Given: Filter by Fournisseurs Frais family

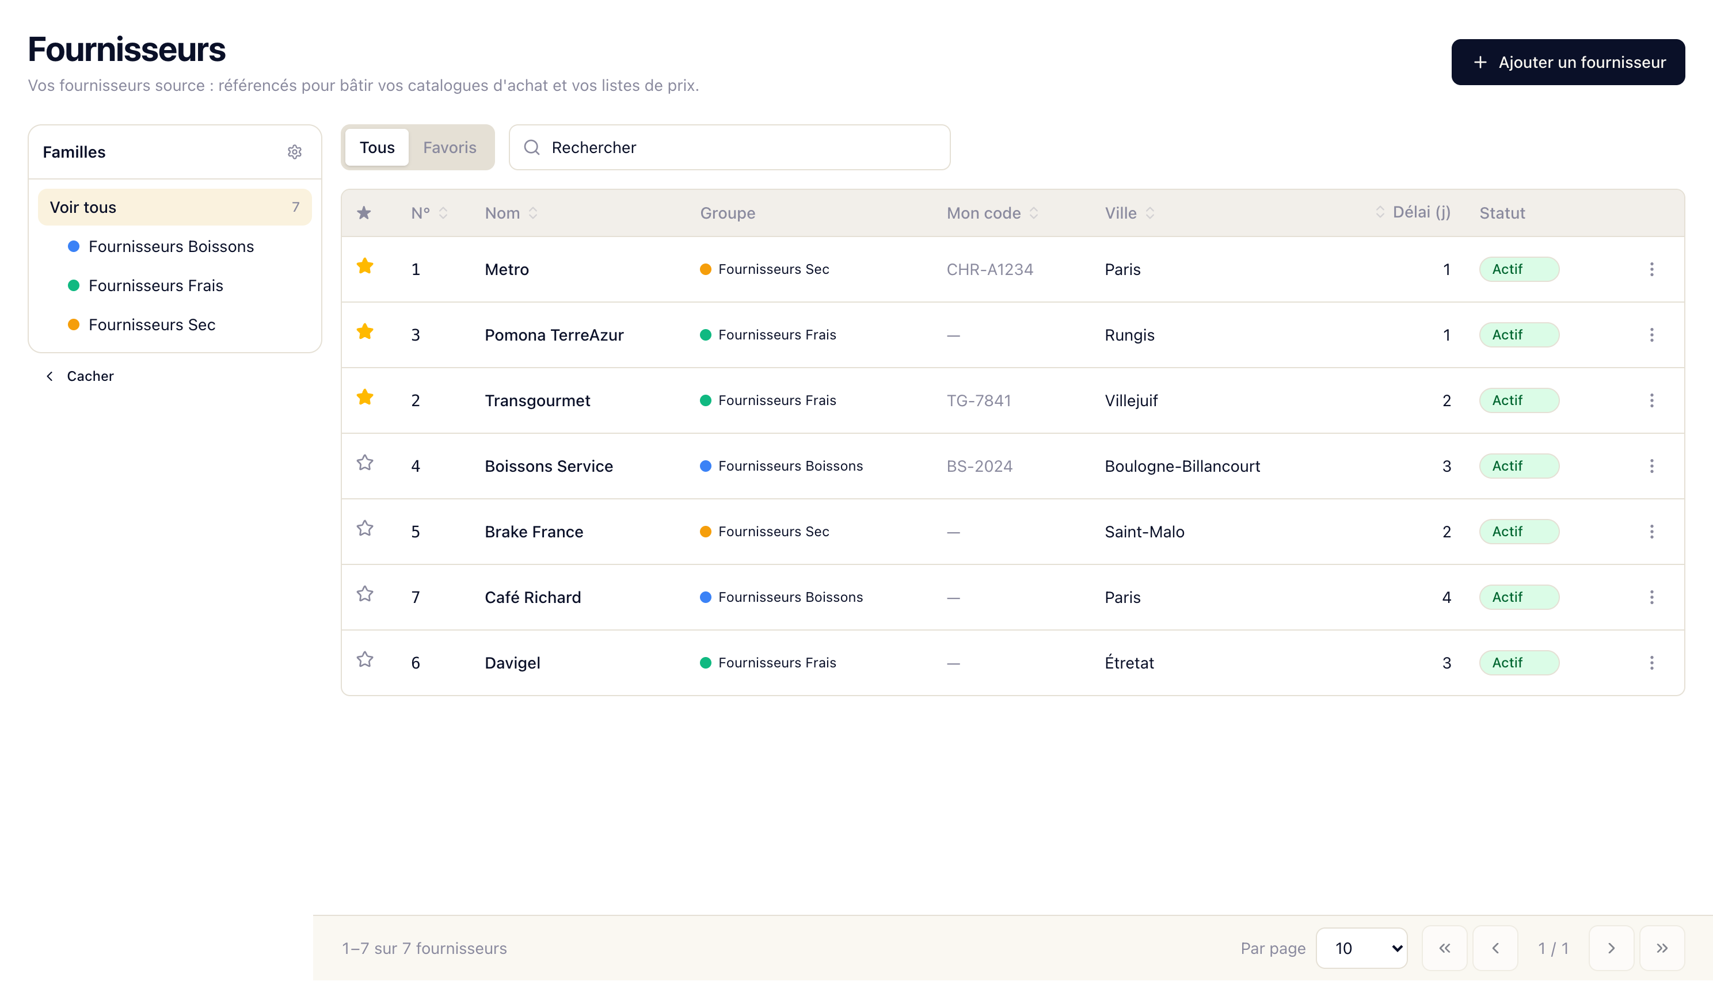Looking at the screenshot, I should pyautogui.click(x=155, y=286).
